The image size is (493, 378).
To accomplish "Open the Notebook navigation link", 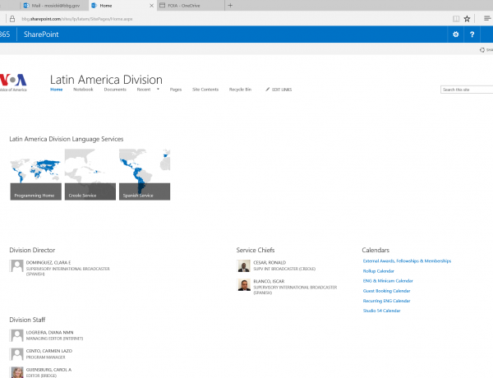I will click(x=83, y=90).
